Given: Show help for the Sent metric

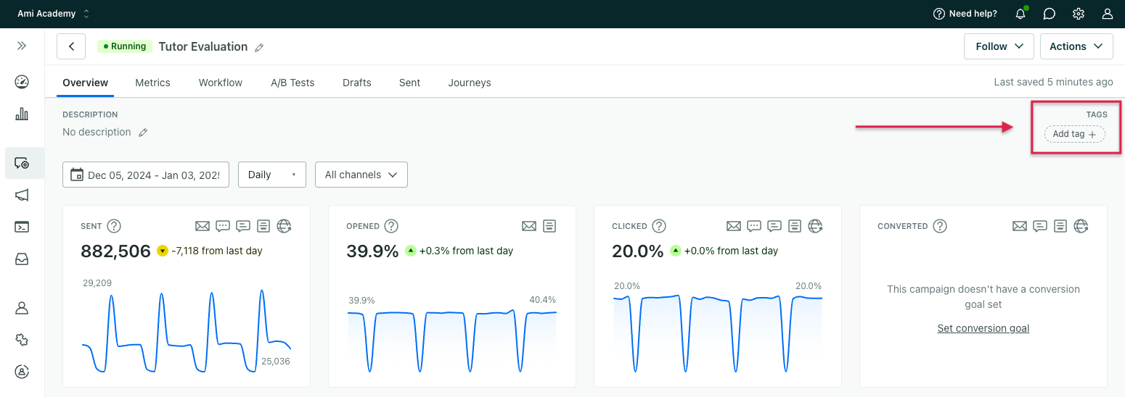Looking at the screenshot, I should [114, 226].
